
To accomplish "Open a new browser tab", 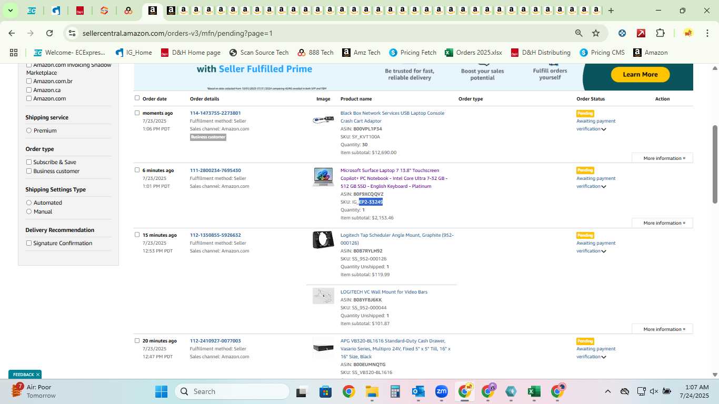I will click(x=611, y=11).
